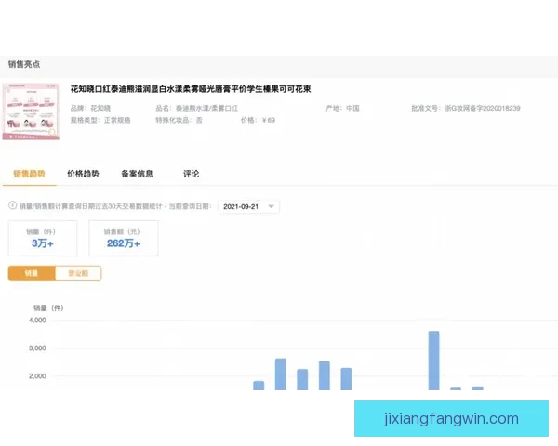
Task: Open the 备案信息 tab
Action: pos(138,174)
